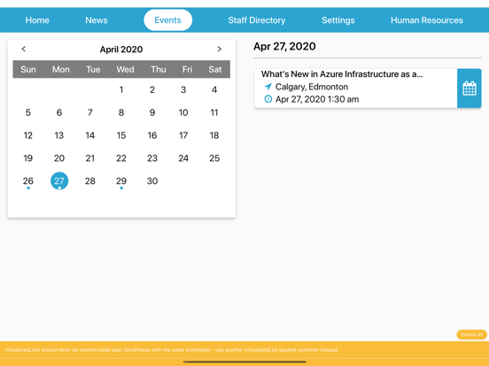Select April 29 with event dot
This screenshot has width=489, height=366.
pyautogui.click(x=121, y=181)
